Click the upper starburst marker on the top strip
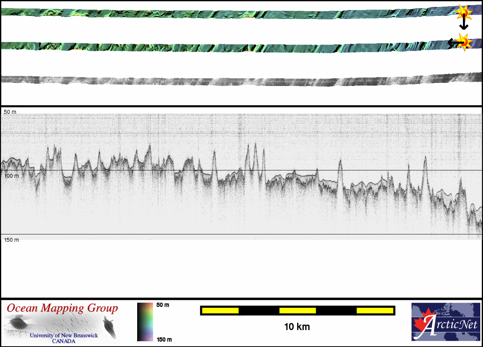Image resolution: width=483 pixels, height=347 pixels. pos(464,13)
